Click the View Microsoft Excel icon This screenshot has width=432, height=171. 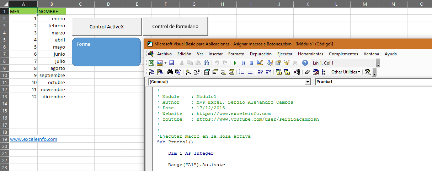click(x=151, y=63)
